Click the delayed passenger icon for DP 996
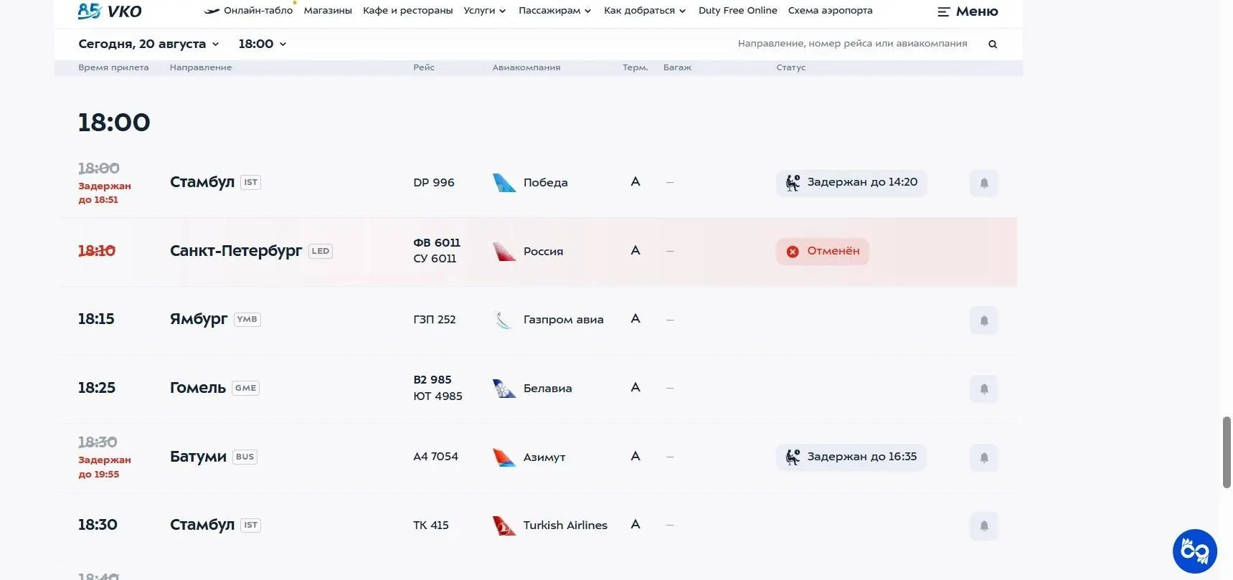The height and width of the screenshot is (580, 1233). (793, 183)
